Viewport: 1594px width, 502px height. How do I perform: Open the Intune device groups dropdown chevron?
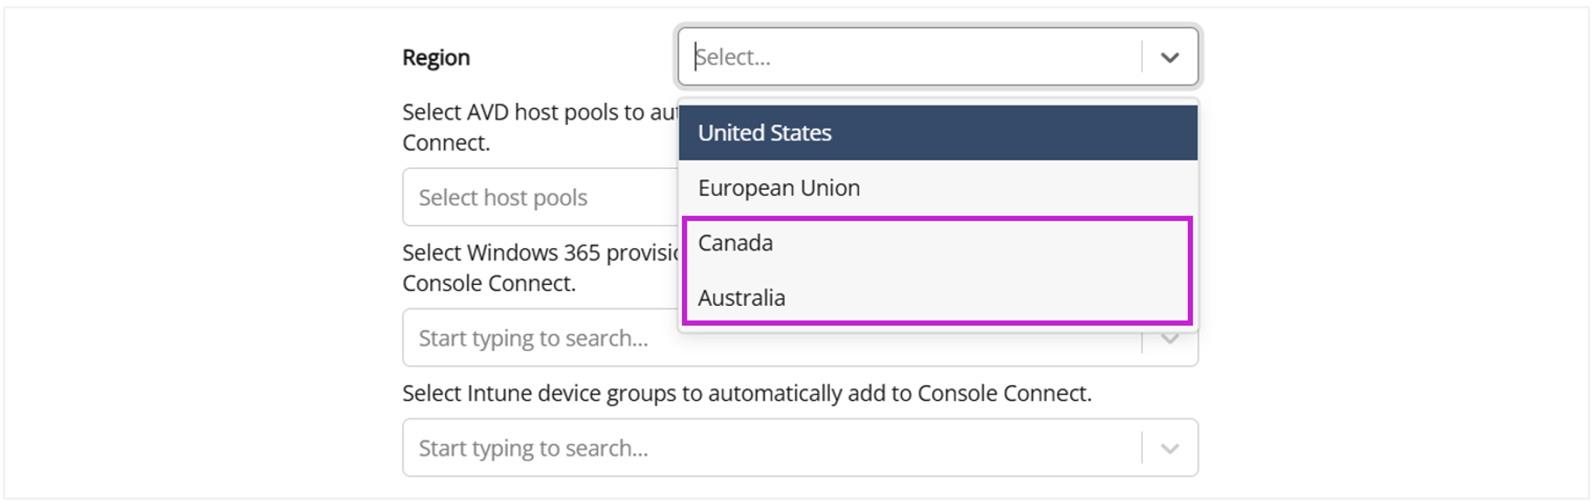click(1169, 448)
